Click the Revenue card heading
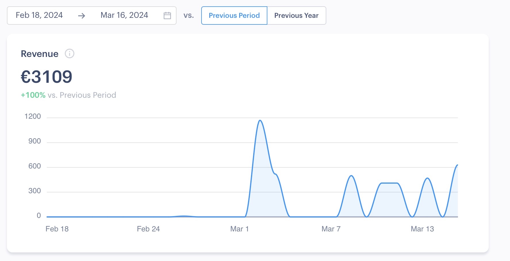This screenshot has height=261, width=510. click(40, 54)
